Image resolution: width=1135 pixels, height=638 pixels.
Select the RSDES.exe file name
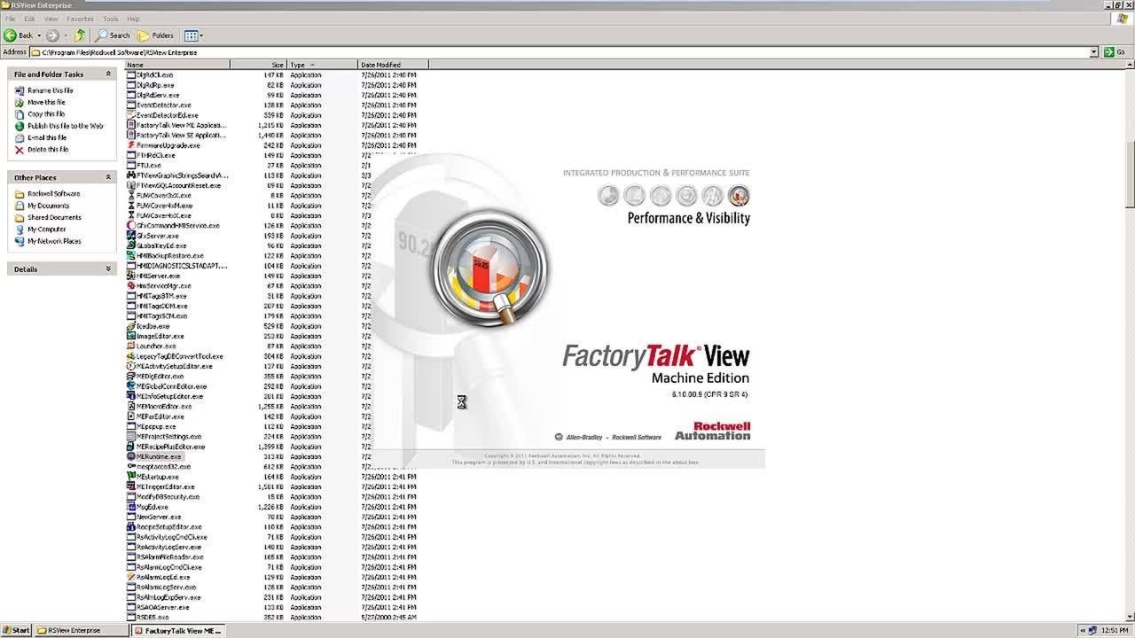point(153,617)
